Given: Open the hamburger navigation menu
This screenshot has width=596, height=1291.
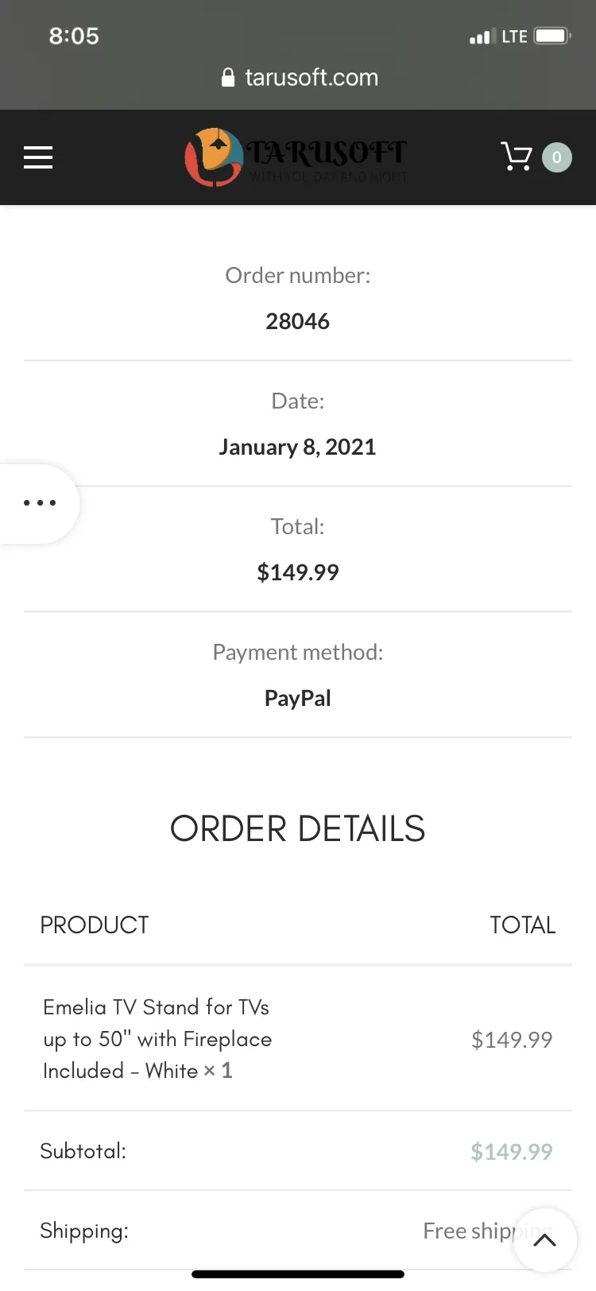Looking at the screenshot, I should pos(38,157).
